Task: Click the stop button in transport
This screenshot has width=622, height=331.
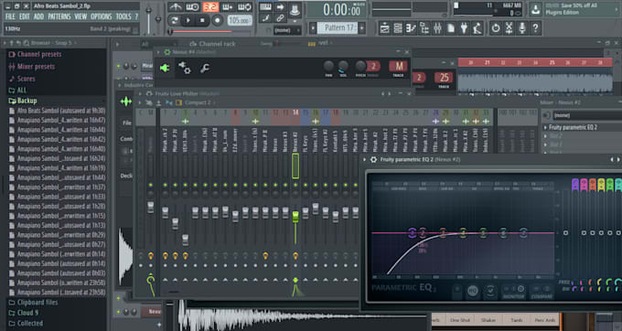Action: [202, 20]
